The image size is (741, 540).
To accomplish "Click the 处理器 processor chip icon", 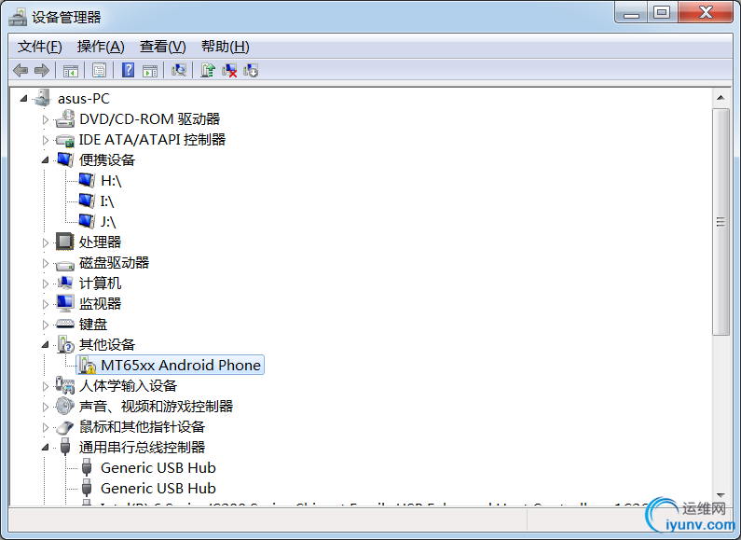I will tap(64, 242).
